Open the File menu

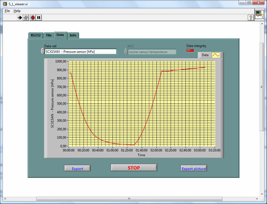click(x=7, y=11)
